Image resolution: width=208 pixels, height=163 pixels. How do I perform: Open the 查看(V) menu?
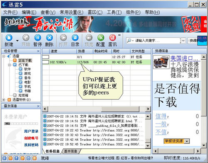pos(48,12)
